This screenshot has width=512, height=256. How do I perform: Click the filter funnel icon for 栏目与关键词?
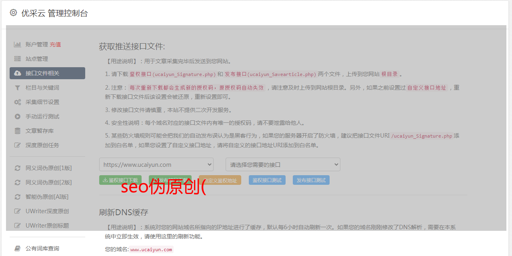18,88
